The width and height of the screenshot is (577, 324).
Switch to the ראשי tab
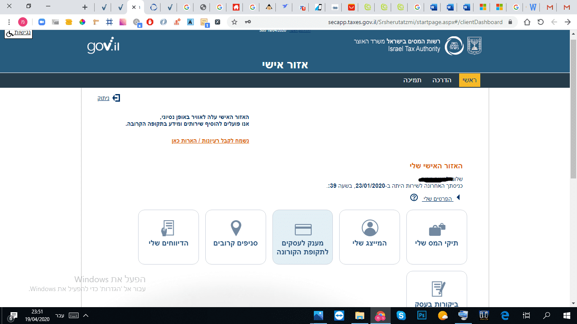469,80
